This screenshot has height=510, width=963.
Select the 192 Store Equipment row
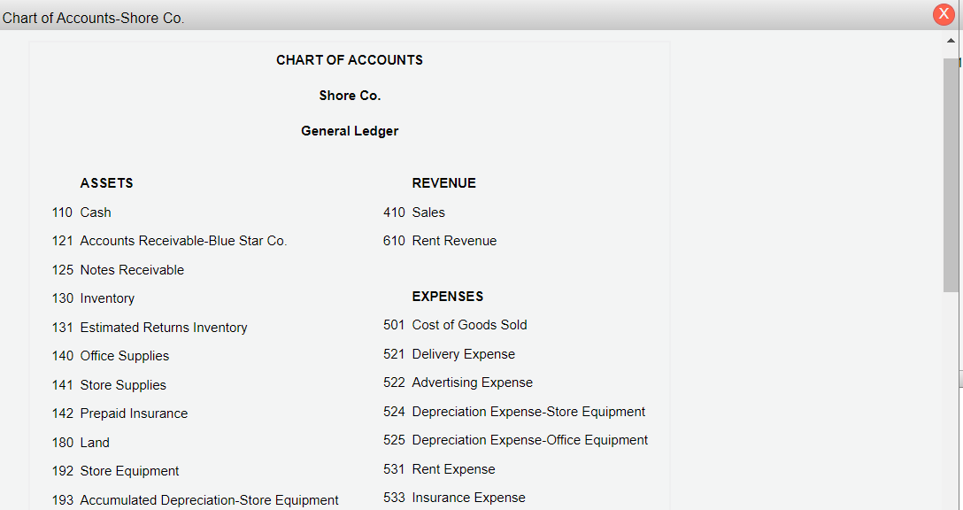[x=115, y=471]
